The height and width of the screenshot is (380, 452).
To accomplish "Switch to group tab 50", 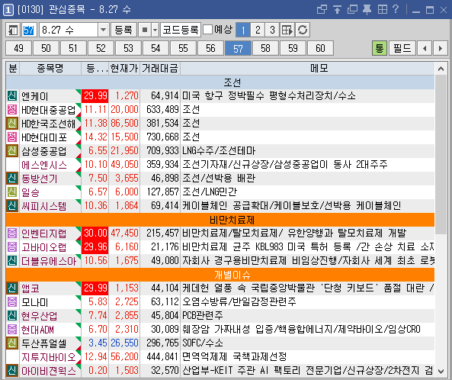I will click(x=46, y=48).
